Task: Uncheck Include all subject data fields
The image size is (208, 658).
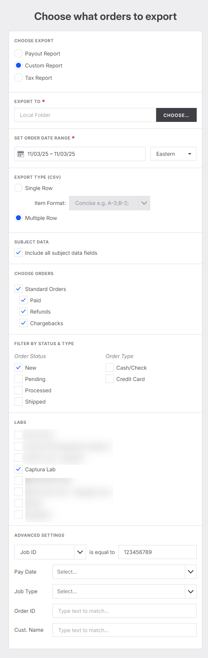Action: pos(19,253)
